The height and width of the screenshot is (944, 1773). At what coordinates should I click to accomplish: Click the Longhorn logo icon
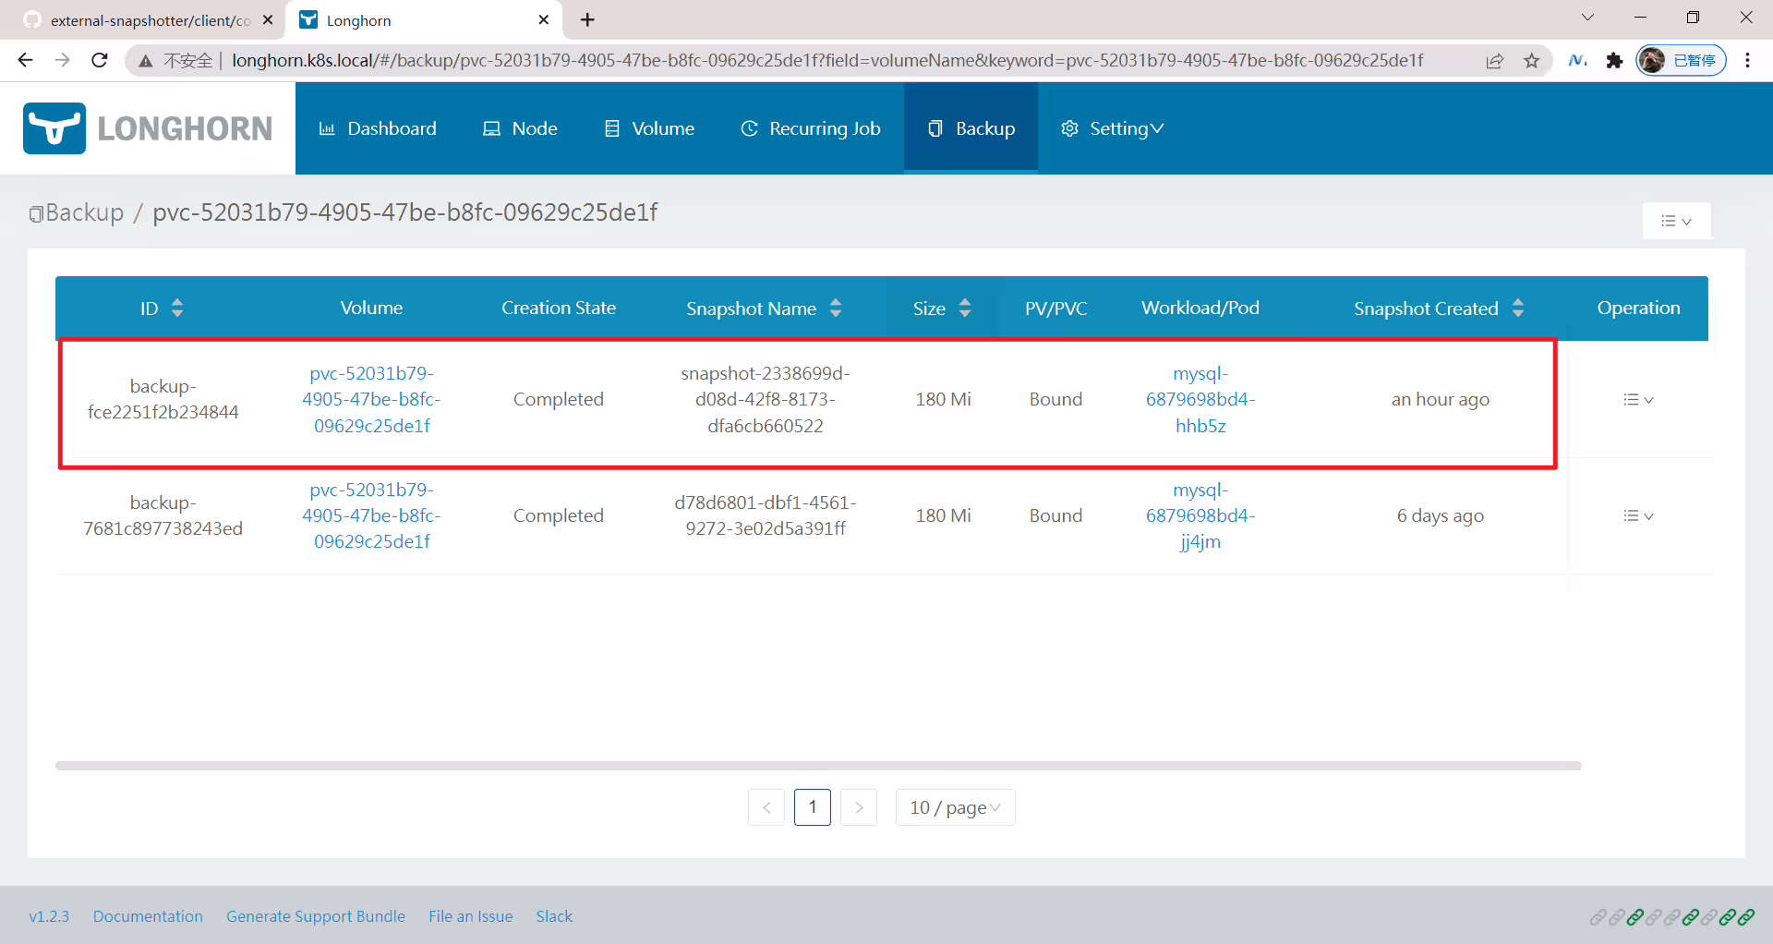[x=54, y=128]
